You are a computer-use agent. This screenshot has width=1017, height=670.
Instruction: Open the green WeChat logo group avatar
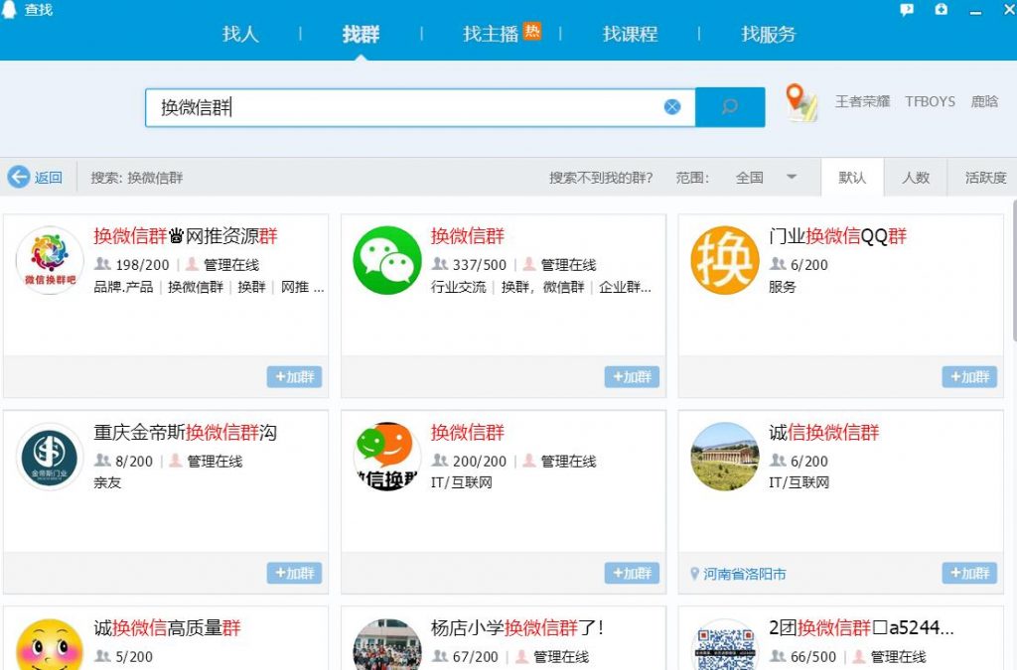tap(387, 260)
